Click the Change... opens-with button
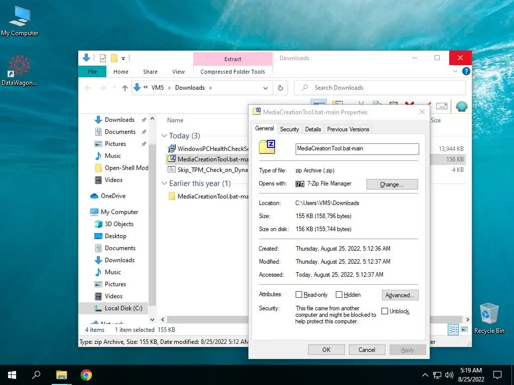514x385 pixels. (x=392, y=184)
